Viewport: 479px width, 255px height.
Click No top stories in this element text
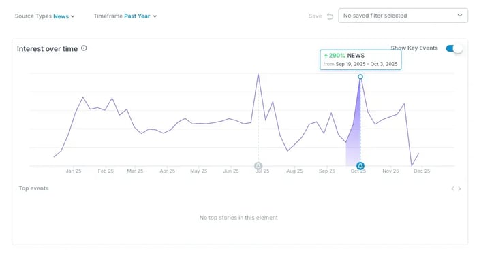pyautogui.click(x=238, y=218)
